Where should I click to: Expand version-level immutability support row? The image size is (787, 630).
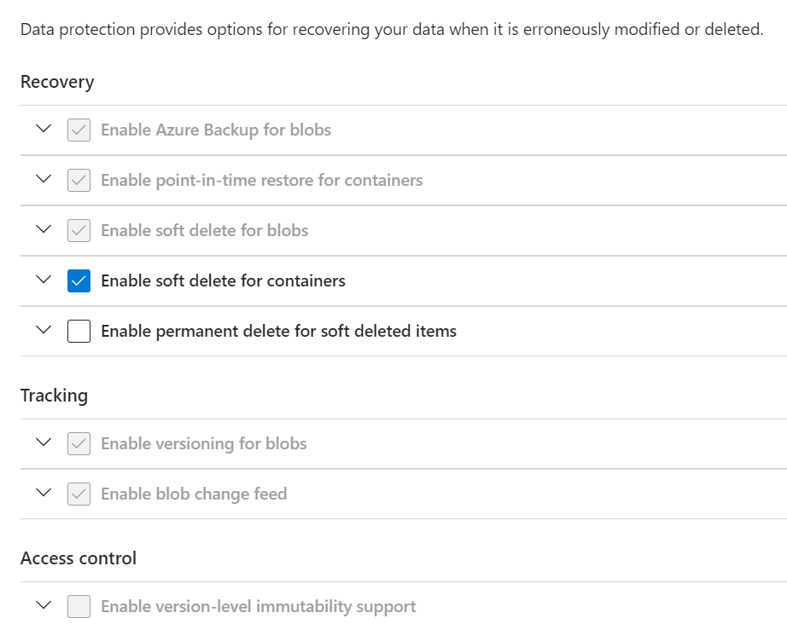click(x=44, y=606)
